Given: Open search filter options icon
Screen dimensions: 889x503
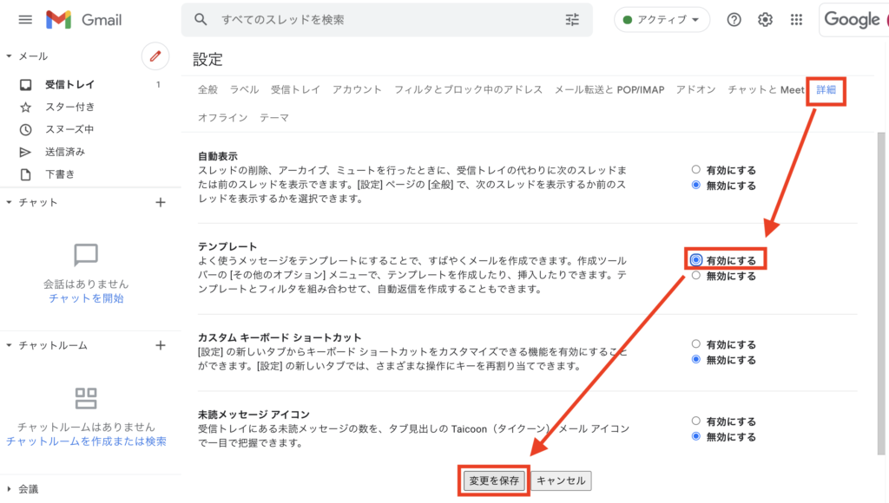Looking at the screenshot, I should click(572, 19).
